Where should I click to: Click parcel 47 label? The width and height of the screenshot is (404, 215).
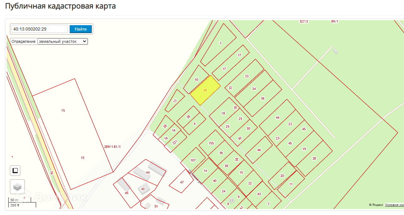[182, 182]
